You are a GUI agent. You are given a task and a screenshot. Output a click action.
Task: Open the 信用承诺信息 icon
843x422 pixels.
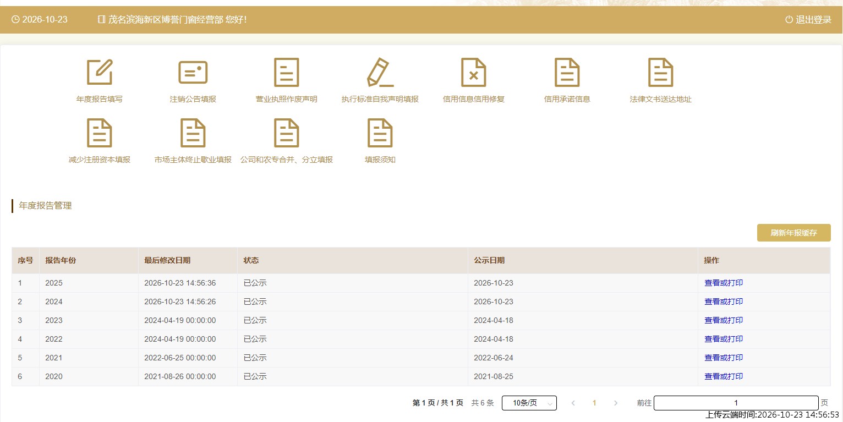[x=567, y=72]
